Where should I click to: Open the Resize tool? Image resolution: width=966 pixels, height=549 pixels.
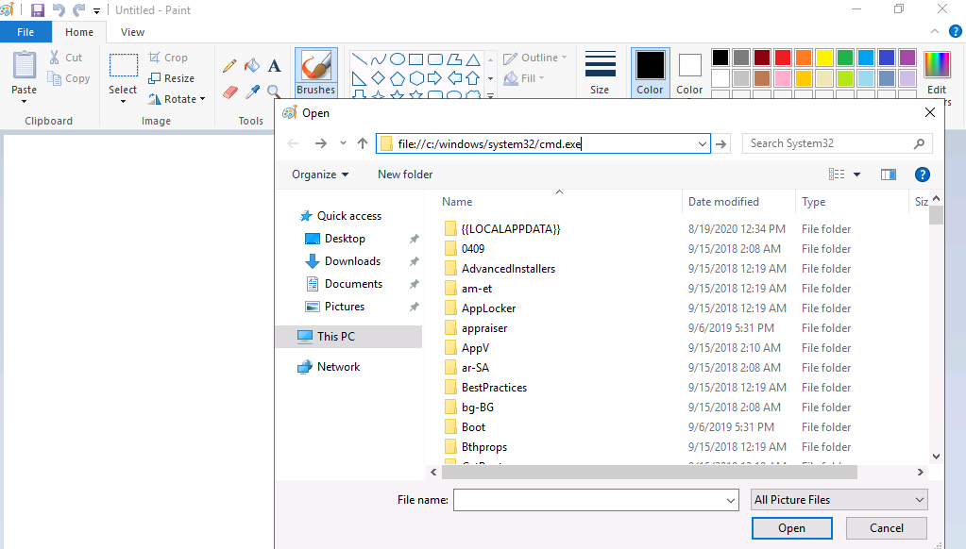tap(171, 78)
